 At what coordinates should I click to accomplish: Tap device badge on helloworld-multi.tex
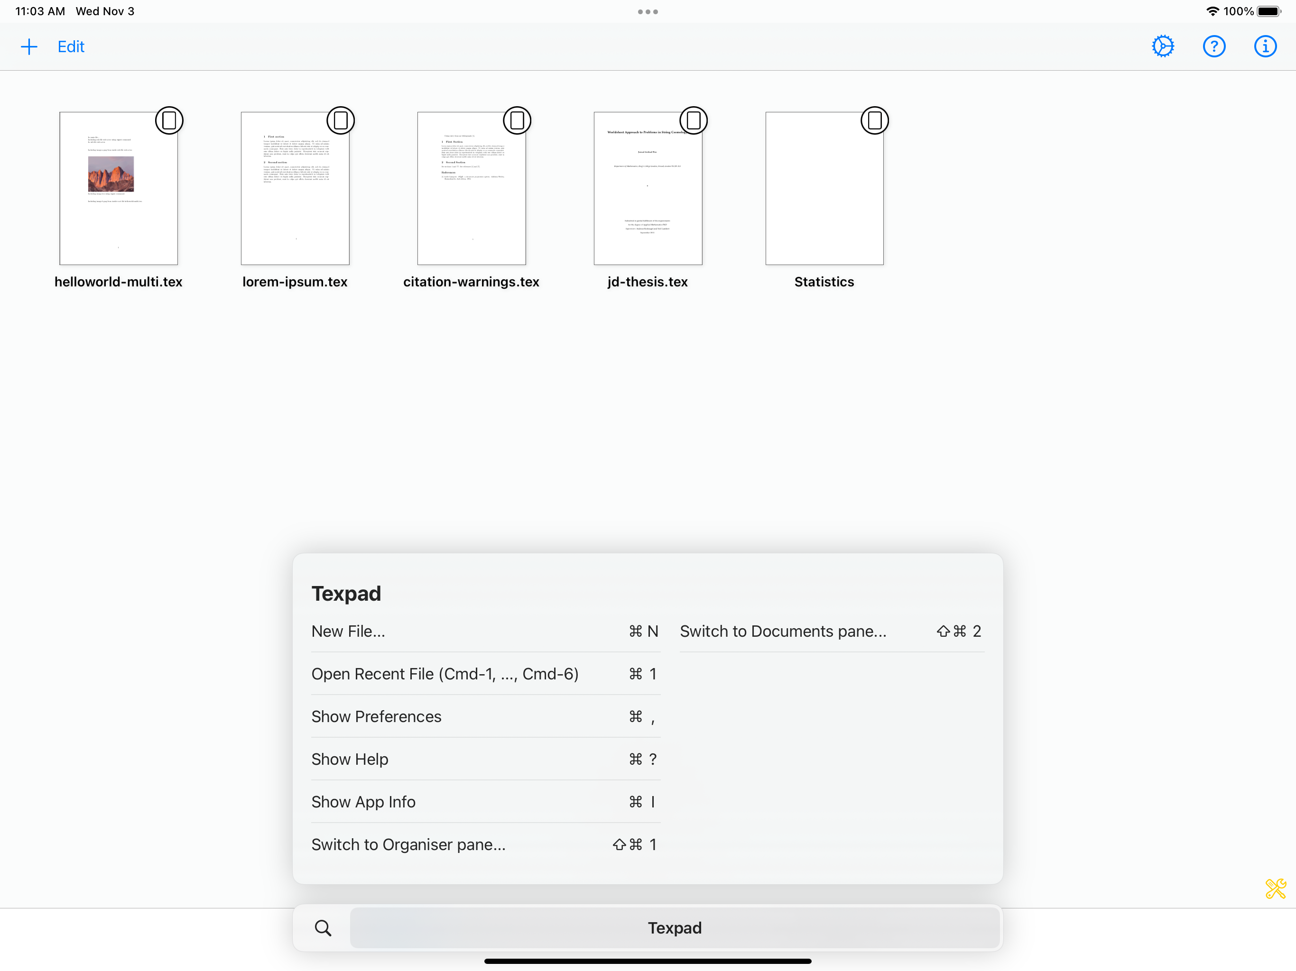(x=169, y=120)
